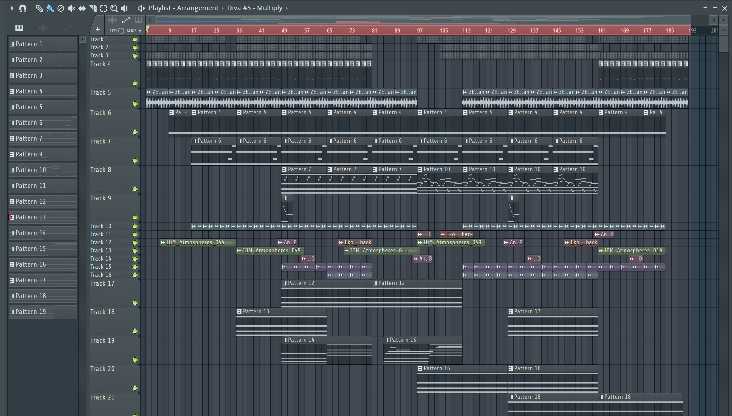The height and width of the screenshot is (416, 732).
Task: Mute Track 1 with its green light
Action: [135, 39]
